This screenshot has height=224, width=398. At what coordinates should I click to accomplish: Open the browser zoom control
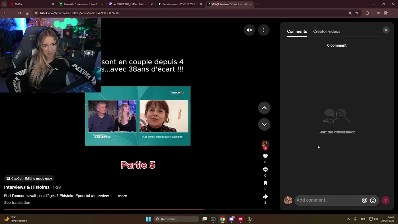pos(350,13)
